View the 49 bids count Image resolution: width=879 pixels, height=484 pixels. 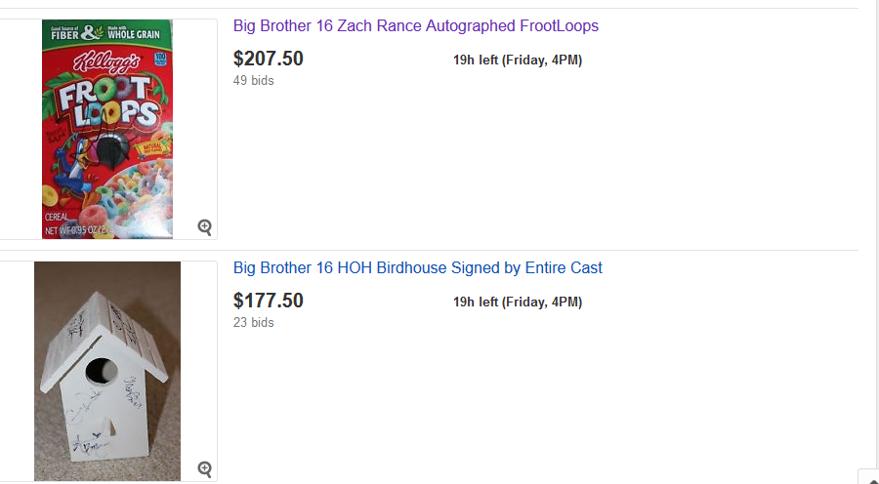[254, 81]
